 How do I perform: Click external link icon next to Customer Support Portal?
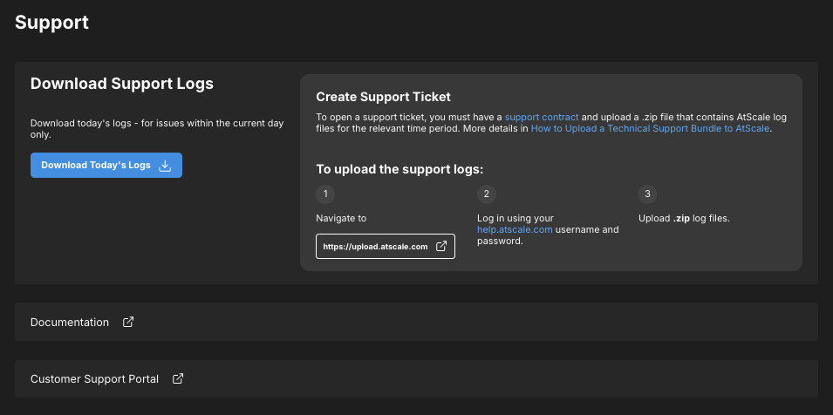178,379
